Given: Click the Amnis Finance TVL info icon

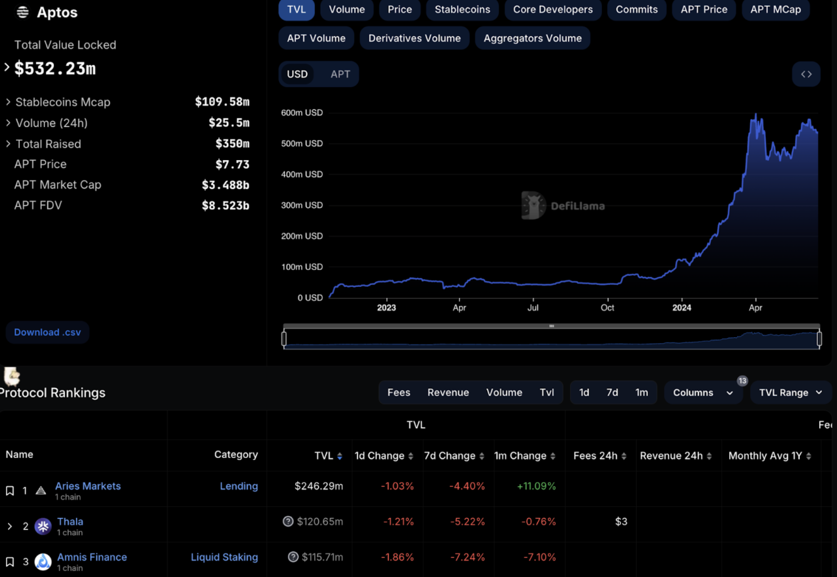Looking at the screenshot, I should 293,557.
